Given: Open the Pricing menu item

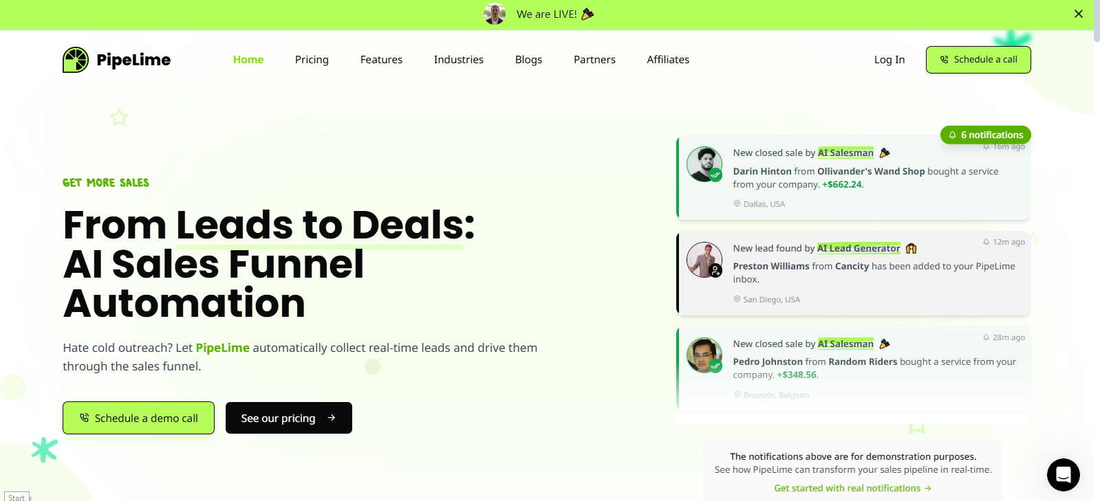Looking at the screenshot, I should click(312, 60).
